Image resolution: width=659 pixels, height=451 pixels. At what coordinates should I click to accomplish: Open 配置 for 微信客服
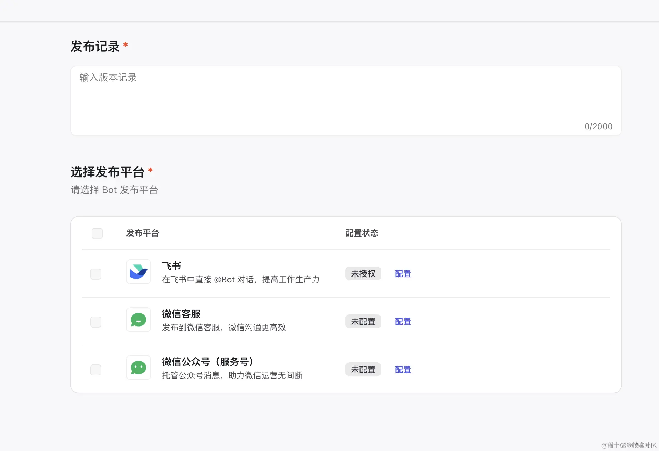(x=403, y=321)
